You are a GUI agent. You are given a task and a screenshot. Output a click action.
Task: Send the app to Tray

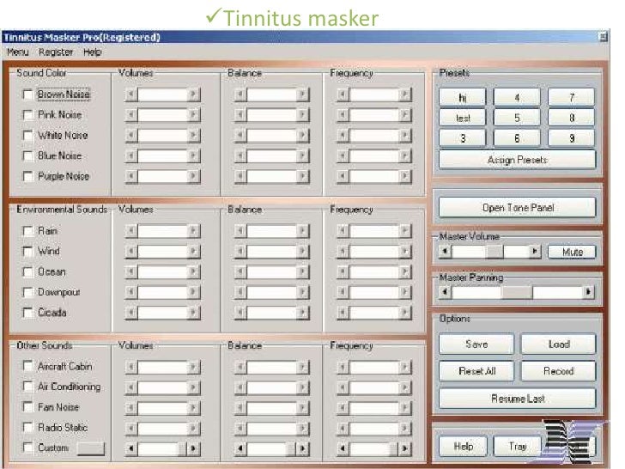pyautogui.click(x=517, y=447)
